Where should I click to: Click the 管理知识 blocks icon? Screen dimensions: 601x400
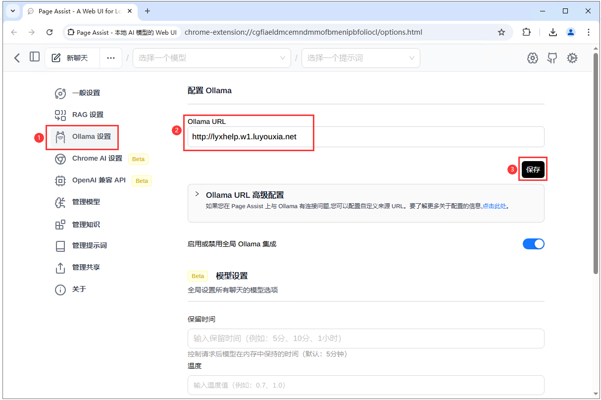(60, 225)
